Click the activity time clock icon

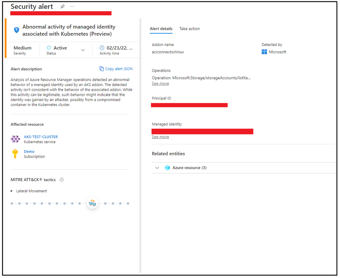click(x=102, y=48)
